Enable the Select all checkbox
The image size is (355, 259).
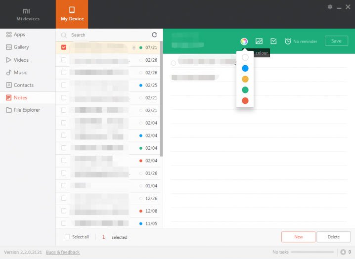point(67,237)
